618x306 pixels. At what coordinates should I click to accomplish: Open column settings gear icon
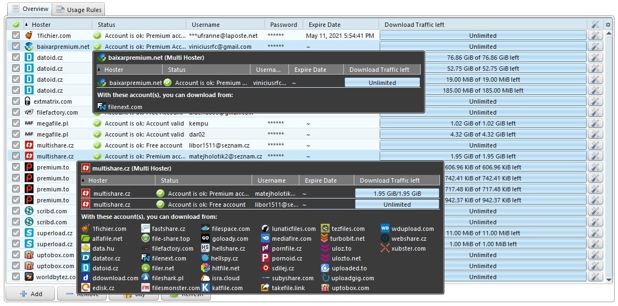[x=608, y=24]
